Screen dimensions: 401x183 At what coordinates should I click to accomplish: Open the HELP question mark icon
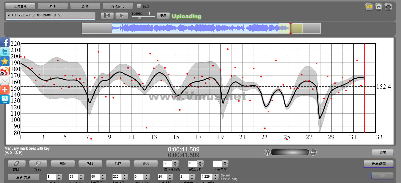pyautogui.click(x=5, y=99)
